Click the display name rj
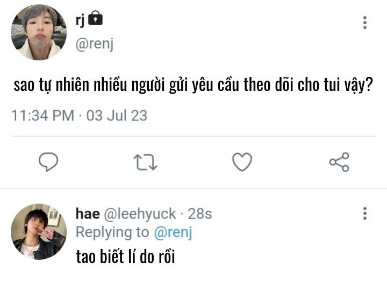The width and height of the screenshot is (387, 285). pos(81,20)
